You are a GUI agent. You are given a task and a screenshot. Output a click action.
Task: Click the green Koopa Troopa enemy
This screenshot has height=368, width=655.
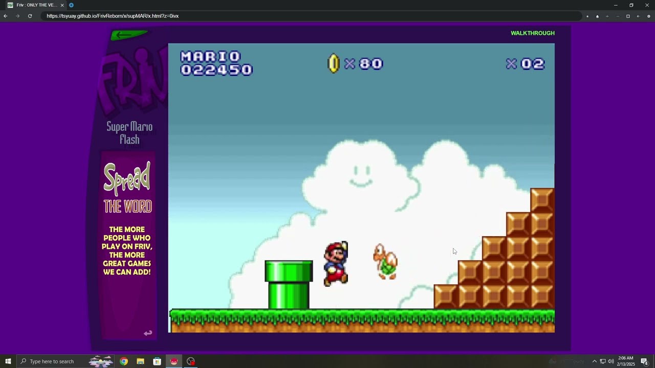point(385,262)
